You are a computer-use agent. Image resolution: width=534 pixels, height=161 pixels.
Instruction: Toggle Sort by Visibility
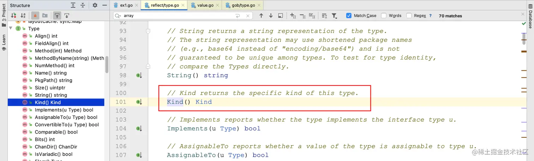pyautogui.click(x=14, y=15)
